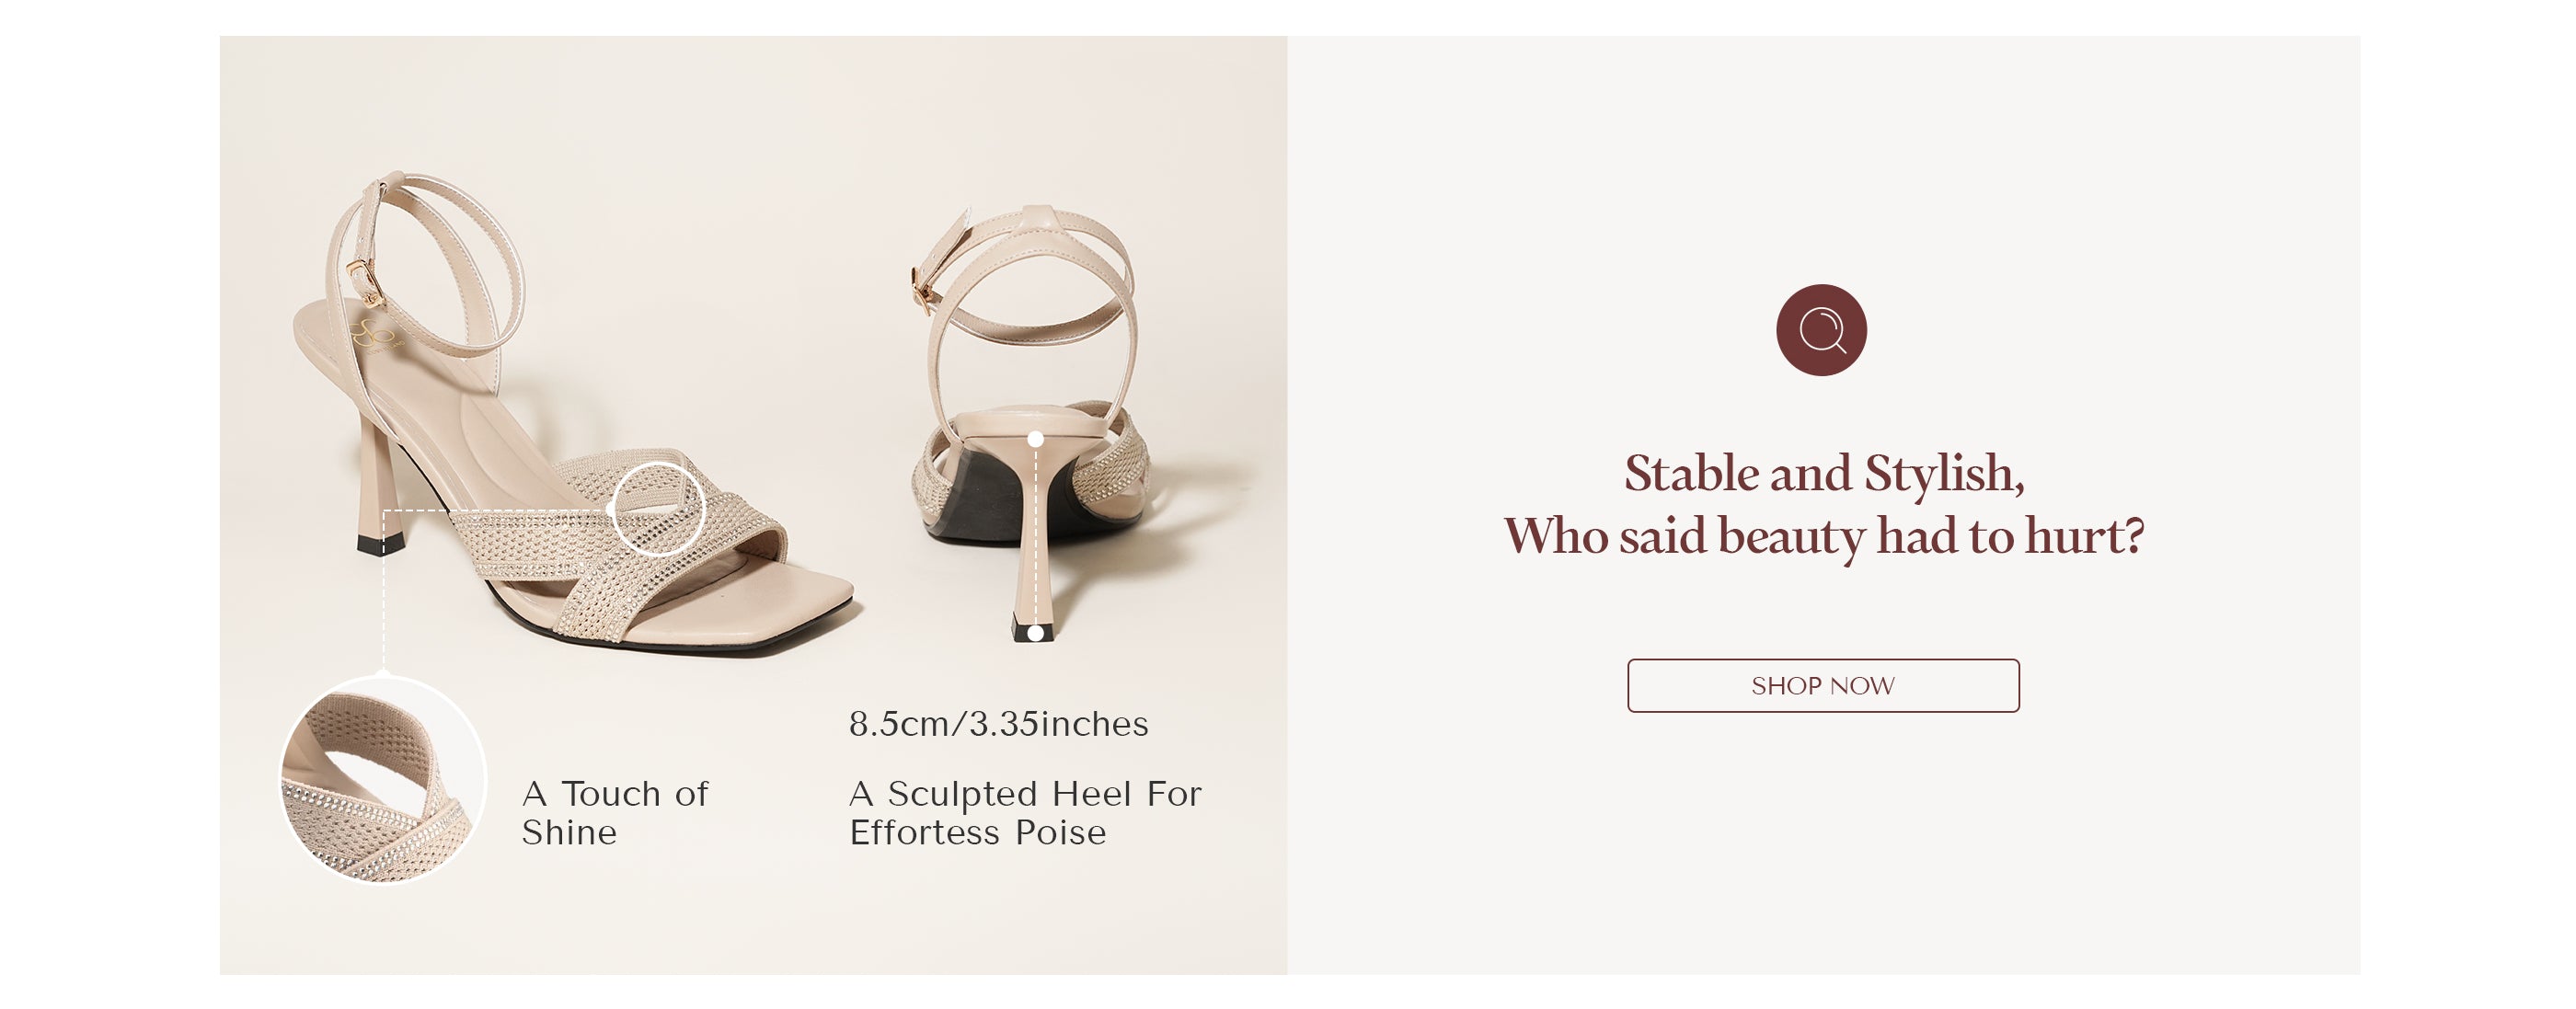The image size is (2576, 1009).
Task: Click the "Who said beauty had to hurt?" text
Action: pos(1823,535)
